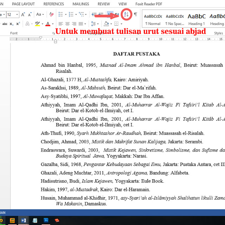
Task: Open the font color dropdown arrow
Action: tap(53, 24)
